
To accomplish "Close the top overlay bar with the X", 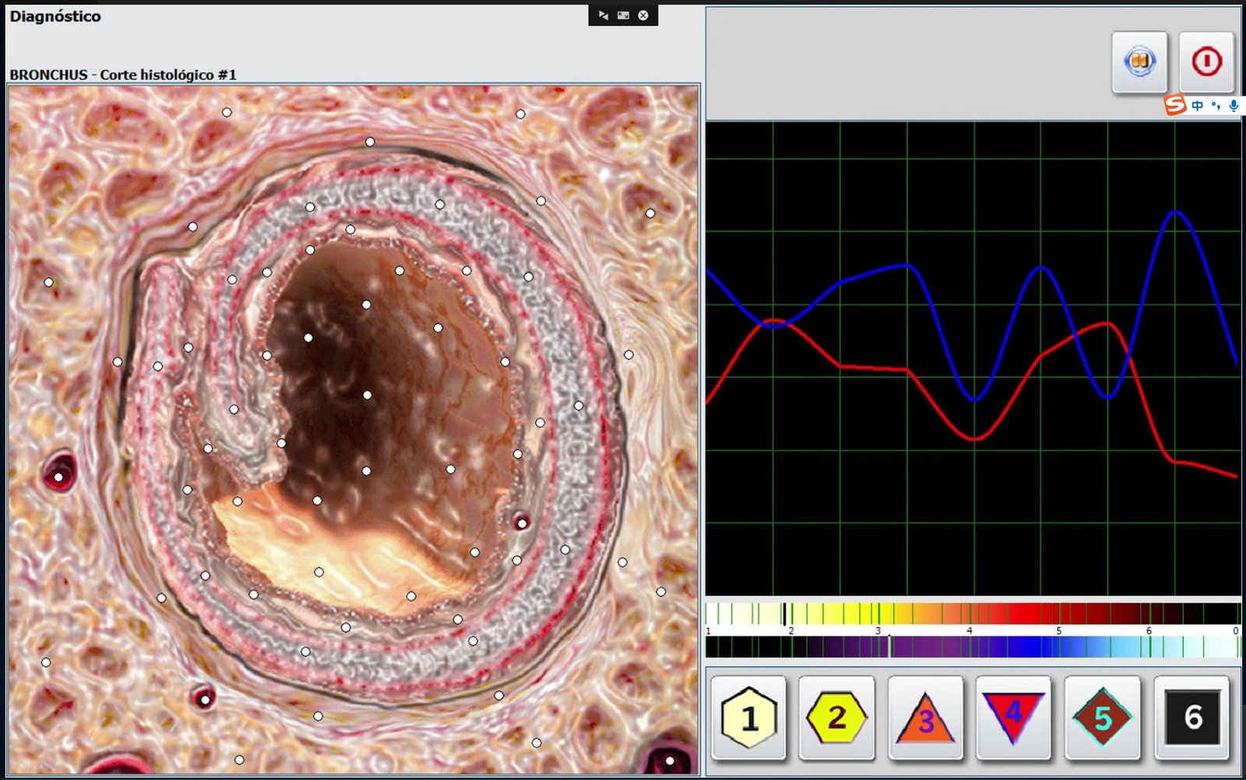I will 643,16.
